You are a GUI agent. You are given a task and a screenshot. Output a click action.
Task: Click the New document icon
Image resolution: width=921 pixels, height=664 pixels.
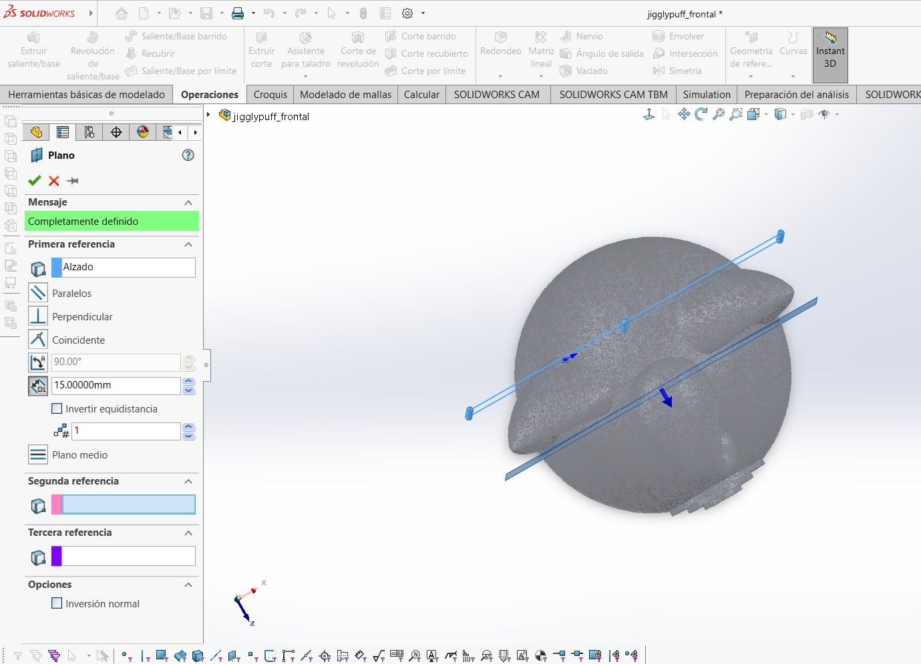tap(144, 13)
